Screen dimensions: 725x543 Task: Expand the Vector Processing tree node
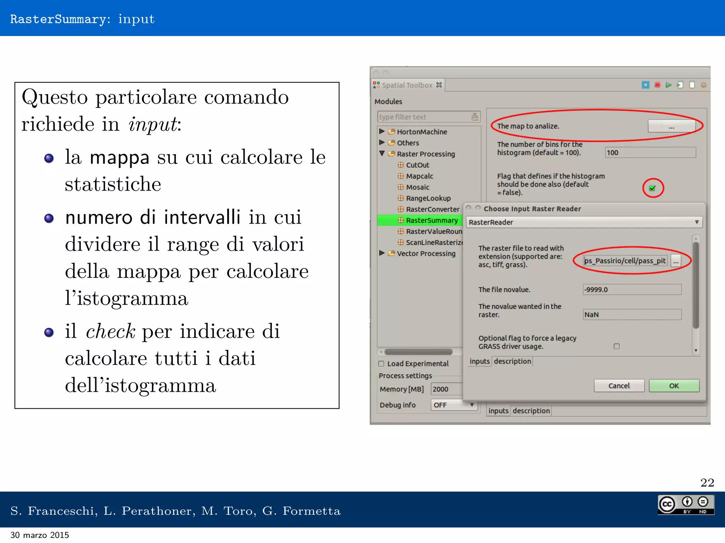pyautogui.click(x=382, y=253)
